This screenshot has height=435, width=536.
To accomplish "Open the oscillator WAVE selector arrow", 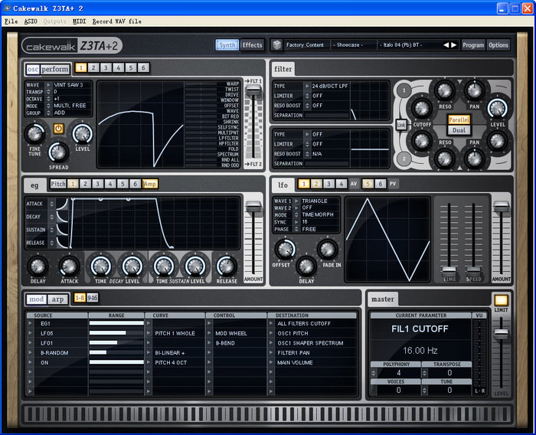I will pyautogui.click(x=49, y=85).
